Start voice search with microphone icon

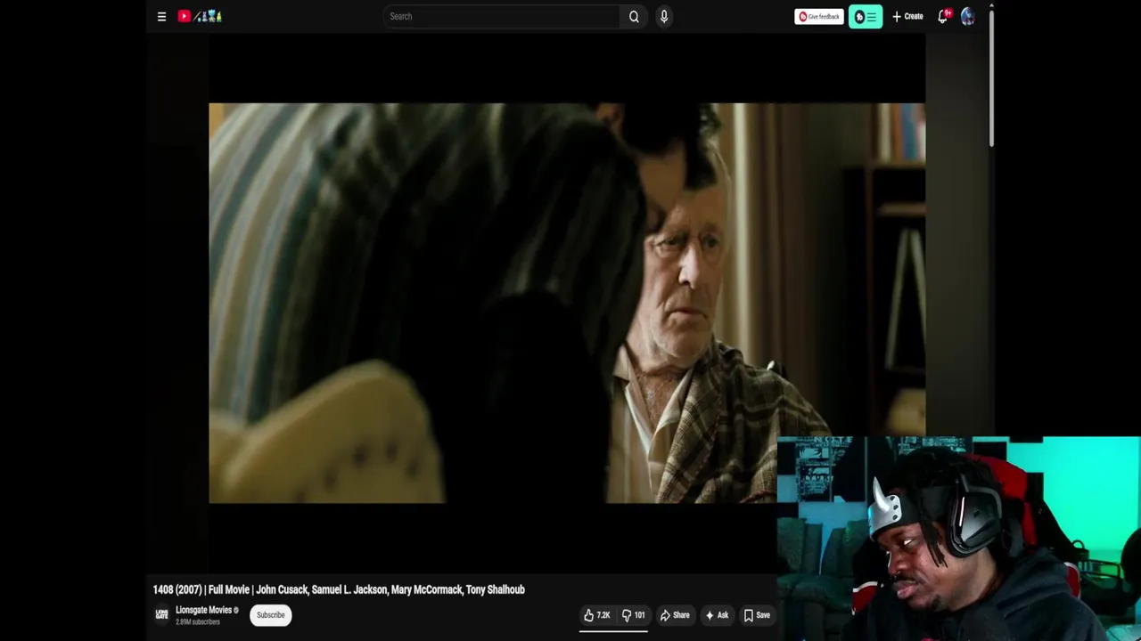pyautogui.click(x=664, y=16)
